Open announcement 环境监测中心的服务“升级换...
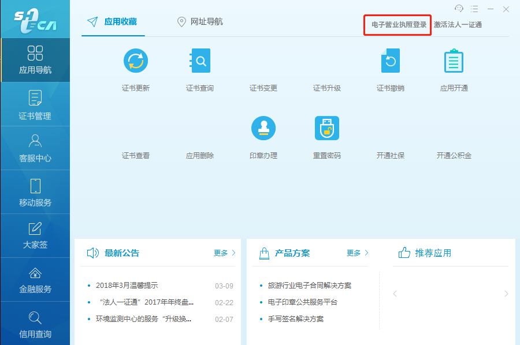This screenshot has width=520, height=345. pyautogui.click(x=143, y=319)
